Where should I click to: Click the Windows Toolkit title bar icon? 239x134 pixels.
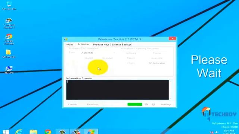(x=66, y=39)
